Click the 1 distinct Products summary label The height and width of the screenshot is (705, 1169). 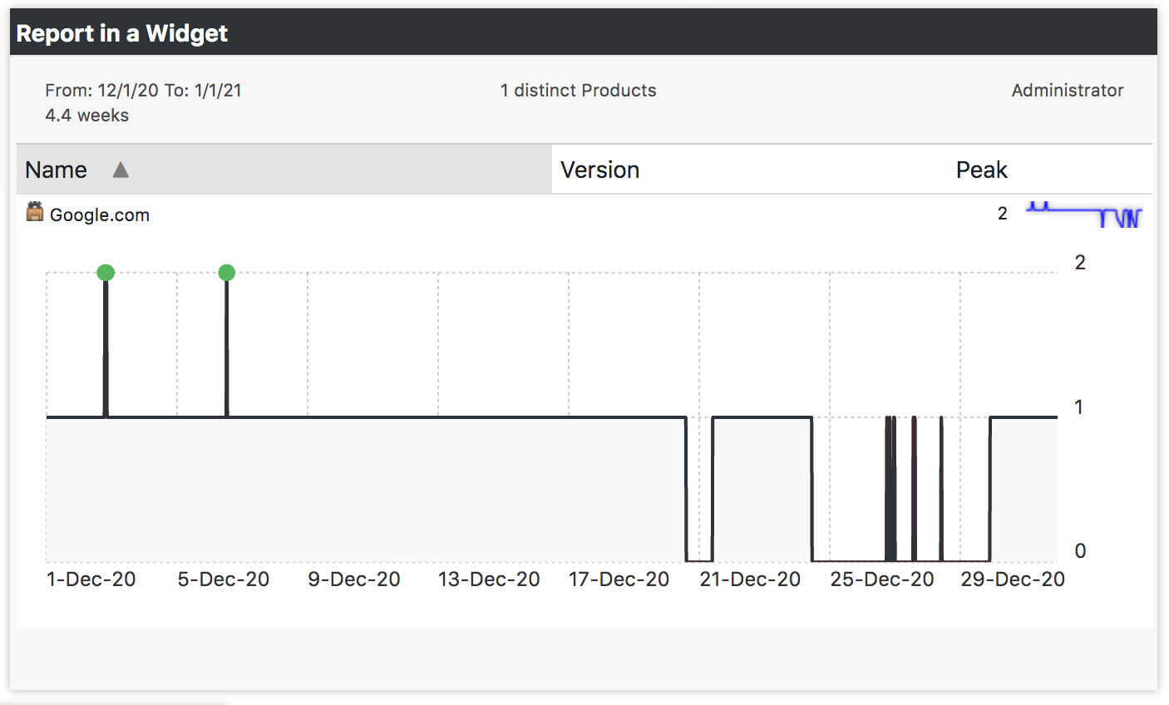tap(579, 91)
